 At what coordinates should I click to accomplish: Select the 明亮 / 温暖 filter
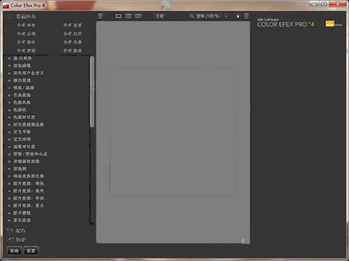coord(23,87)
